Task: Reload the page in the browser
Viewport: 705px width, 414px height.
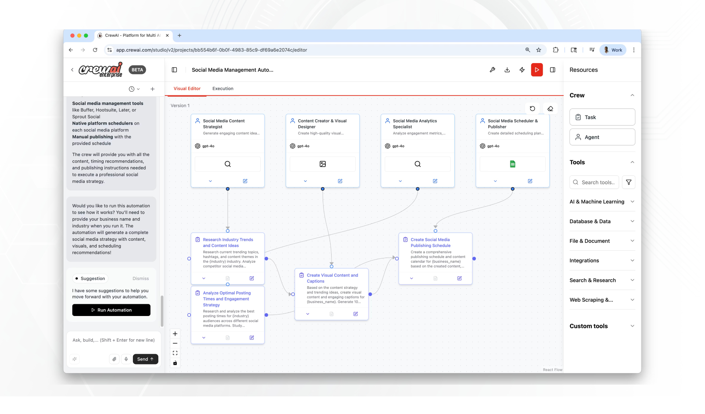Action: coord(95,50)
